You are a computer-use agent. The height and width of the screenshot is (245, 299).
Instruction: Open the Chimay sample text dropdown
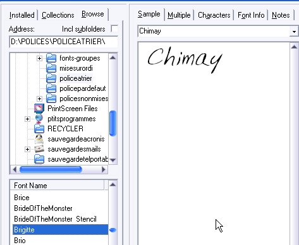pyautogui.click(x=294, y=32)
